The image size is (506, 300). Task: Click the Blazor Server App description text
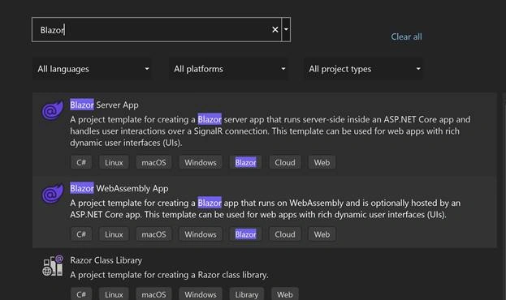270,131
